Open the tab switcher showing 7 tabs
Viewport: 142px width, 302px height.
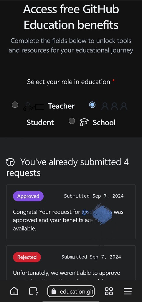coord(34,291)
